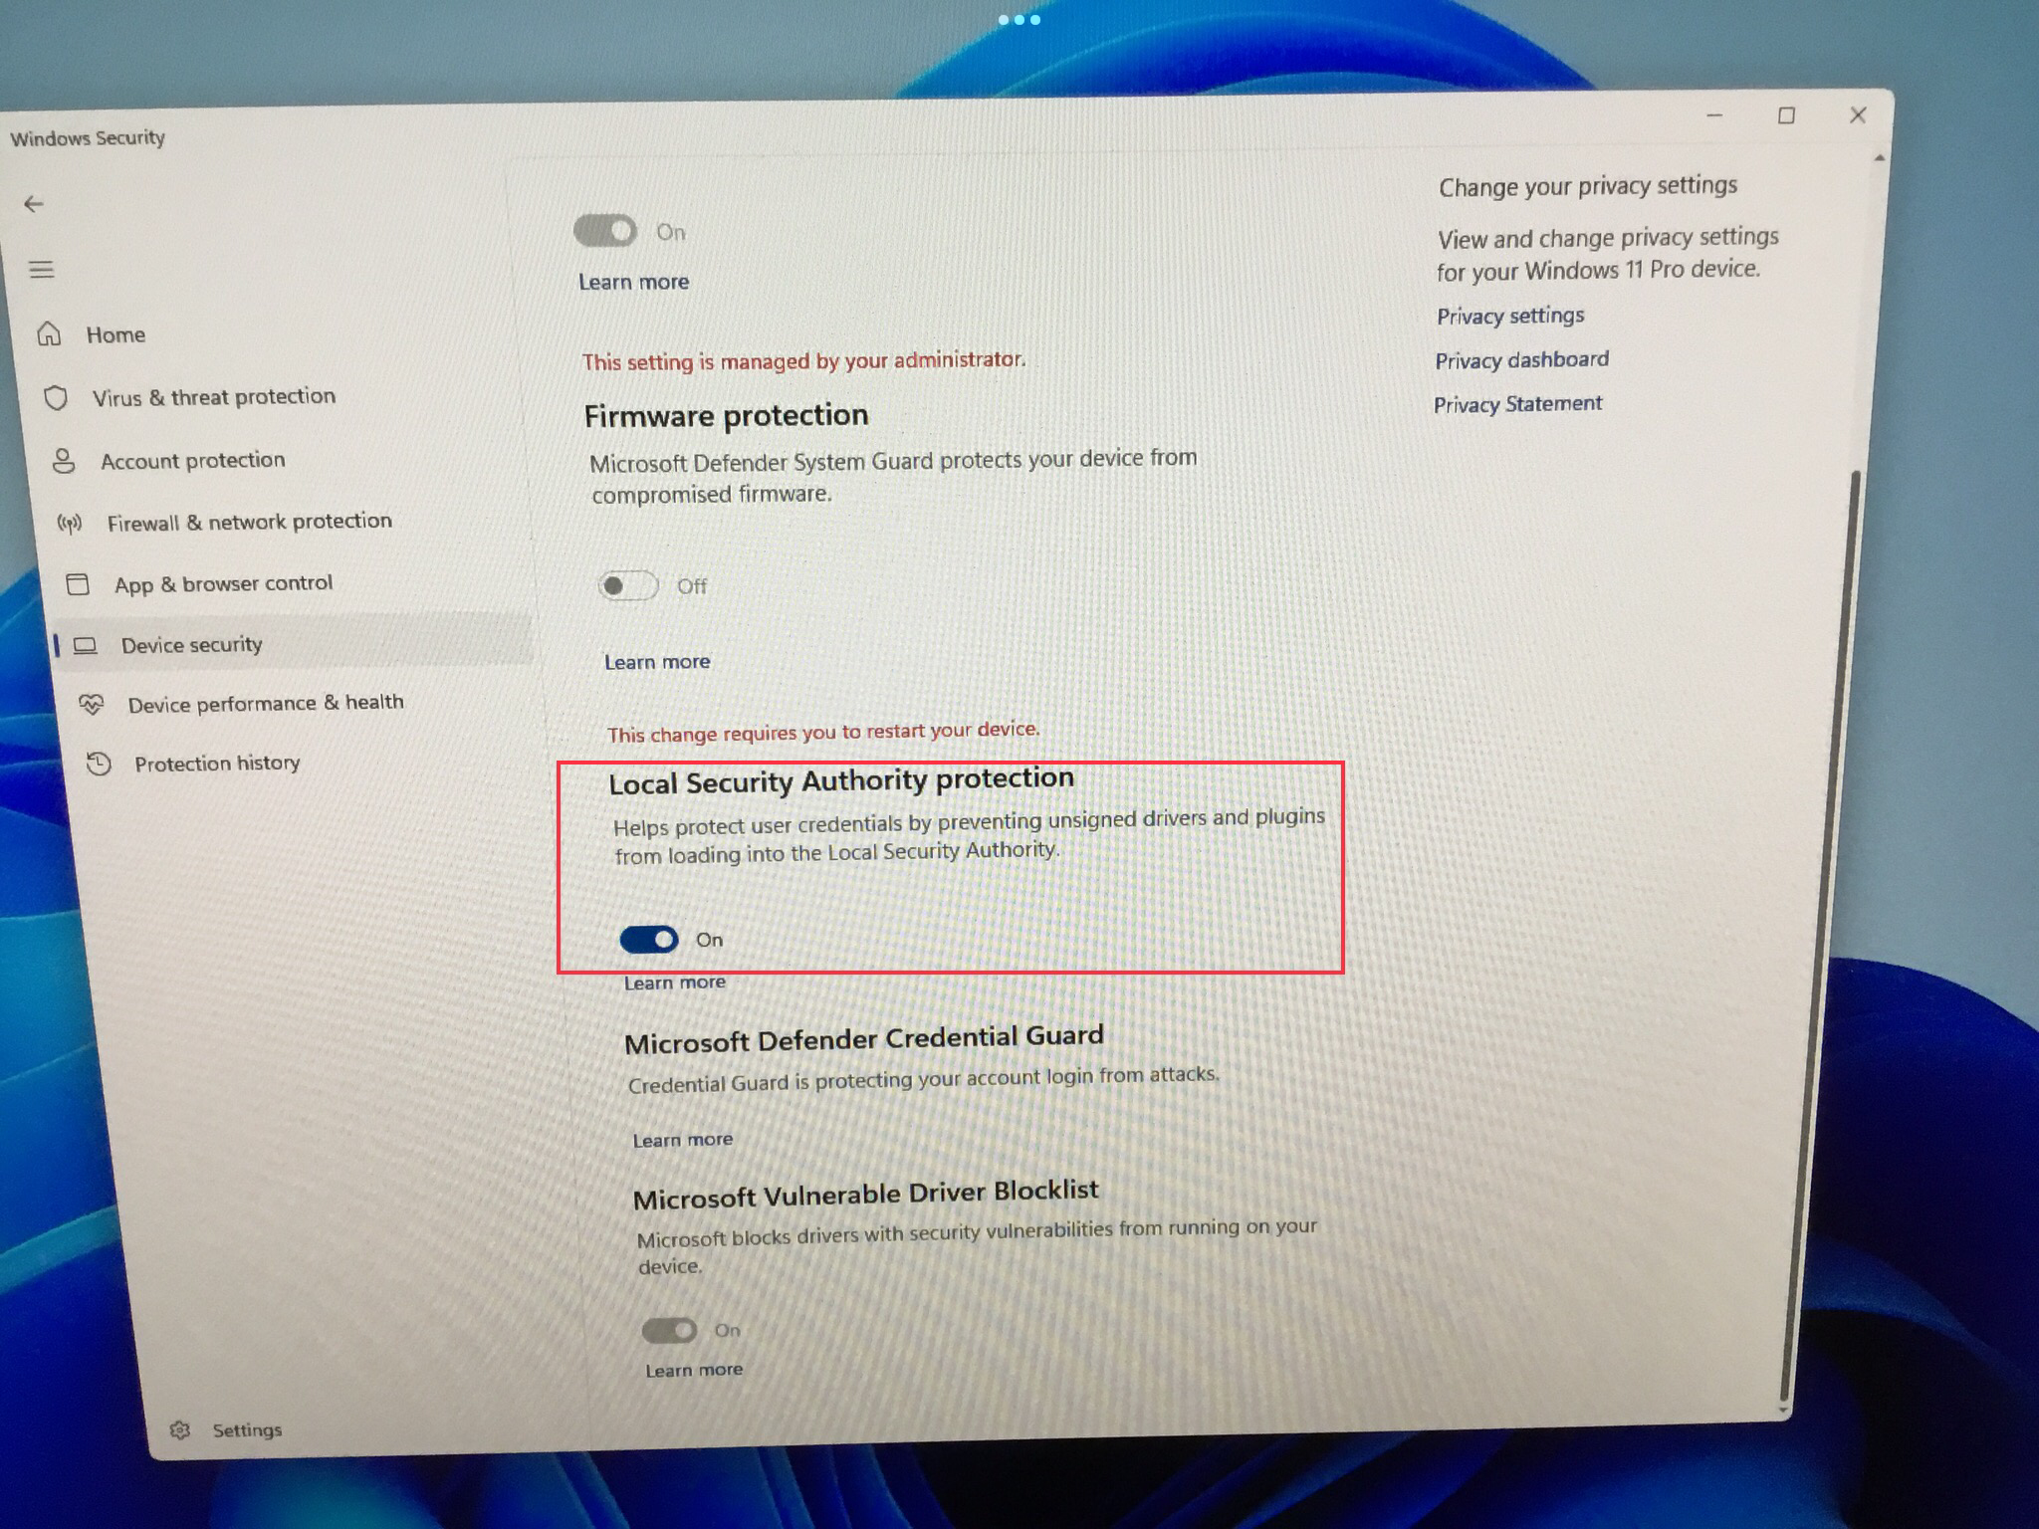Open the Privacy dashboard link

click(1521, 360)
